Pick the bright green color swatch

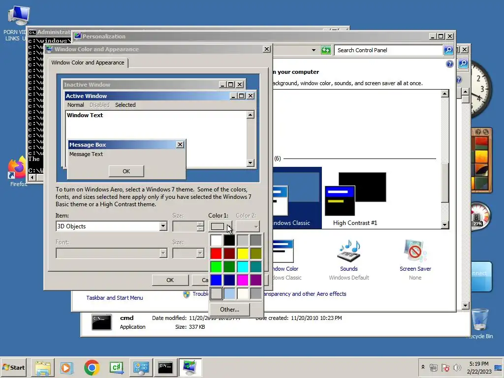(217, 267)
